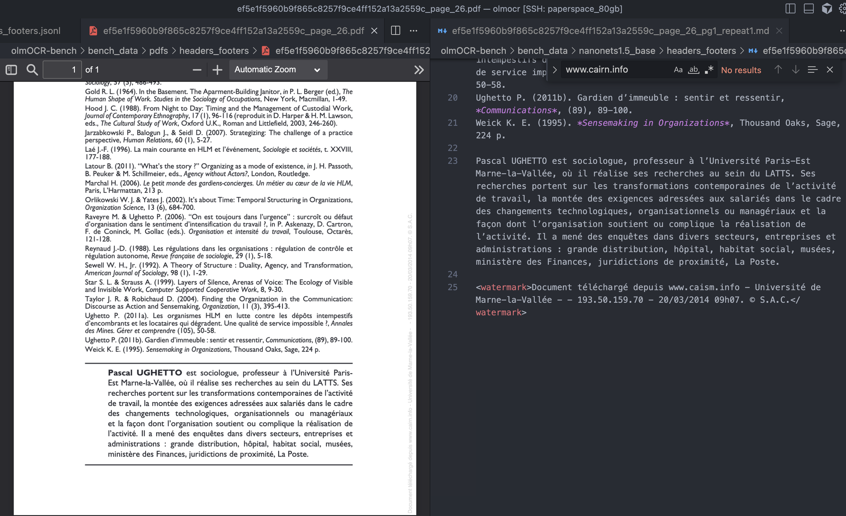846x516 pixels.
Task: Zoom out the PDF with minus
Action: 197,70
